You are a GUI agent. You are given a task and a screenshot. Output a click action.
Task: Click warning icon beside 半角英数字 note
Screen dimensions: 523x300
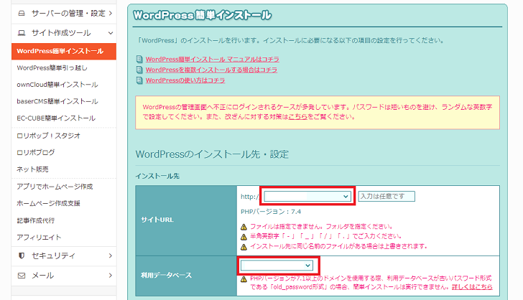[x=244, y=237]
